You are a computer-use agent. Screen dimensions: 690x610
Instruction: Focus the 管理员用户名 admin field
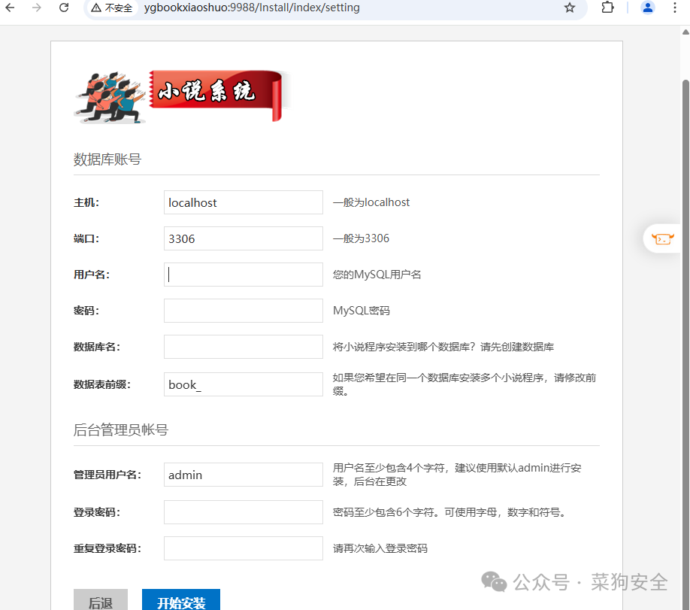244,475
